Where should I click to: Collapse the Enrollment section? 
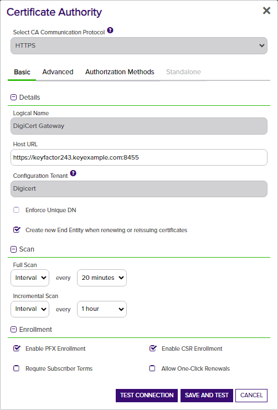(x=13, y=330)
